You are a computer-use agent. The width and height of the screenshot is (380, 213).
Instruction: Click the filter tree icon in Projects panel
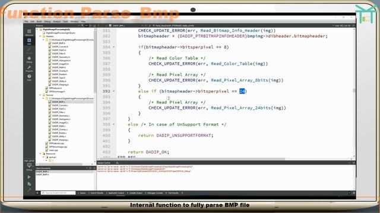(x=83, y=25)
